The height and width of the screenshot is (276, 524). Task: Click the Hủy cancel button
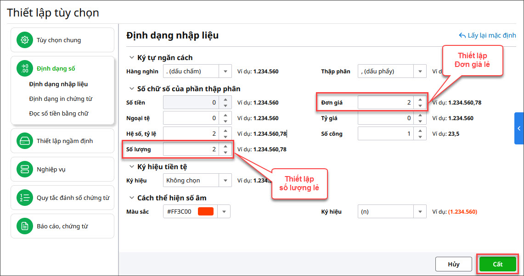coord(453,265)
